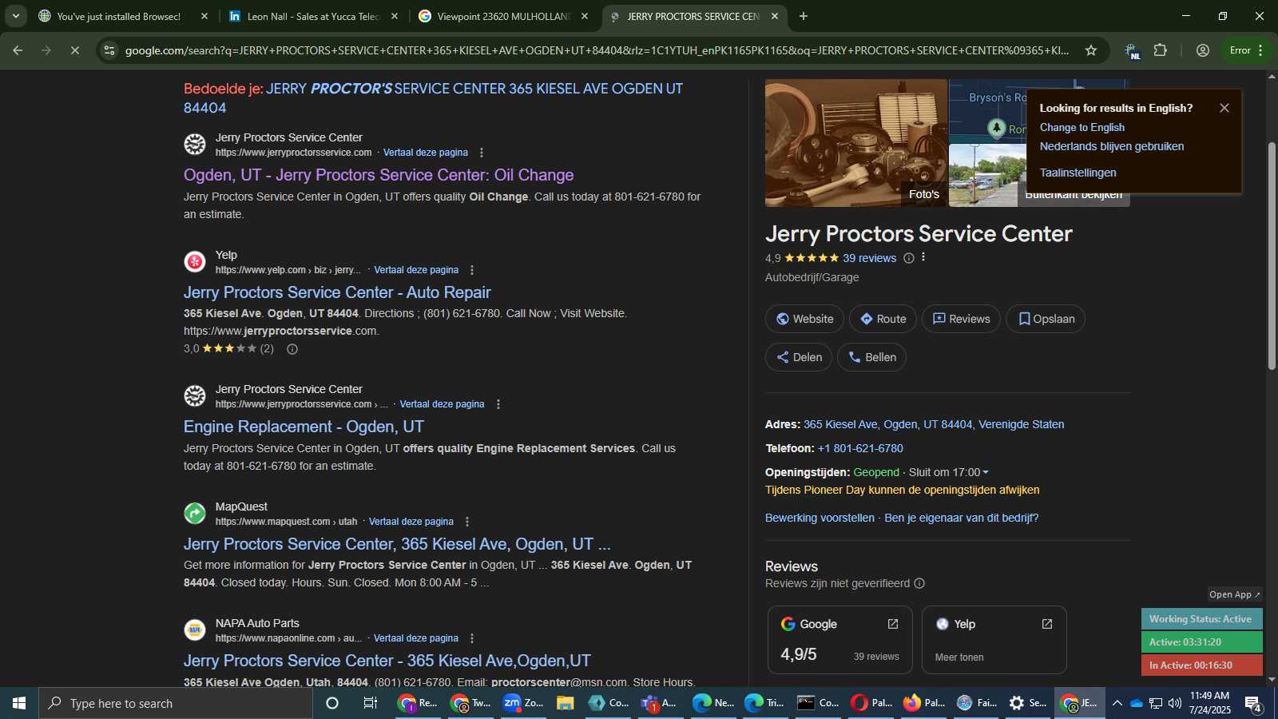This screenshot has height=719, width=1278.
Task: Expand opening hours dropdown arrow
Action: click(986, 472)
